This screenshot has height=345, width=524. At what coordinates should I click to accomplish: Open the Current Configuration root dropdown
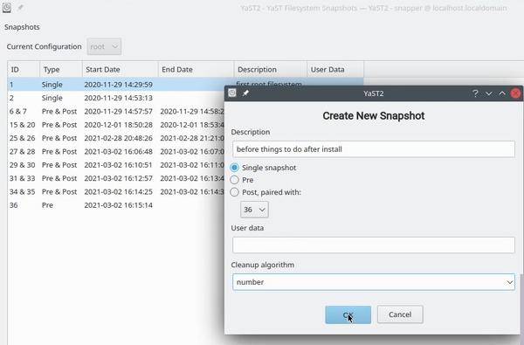coord(104,46)
